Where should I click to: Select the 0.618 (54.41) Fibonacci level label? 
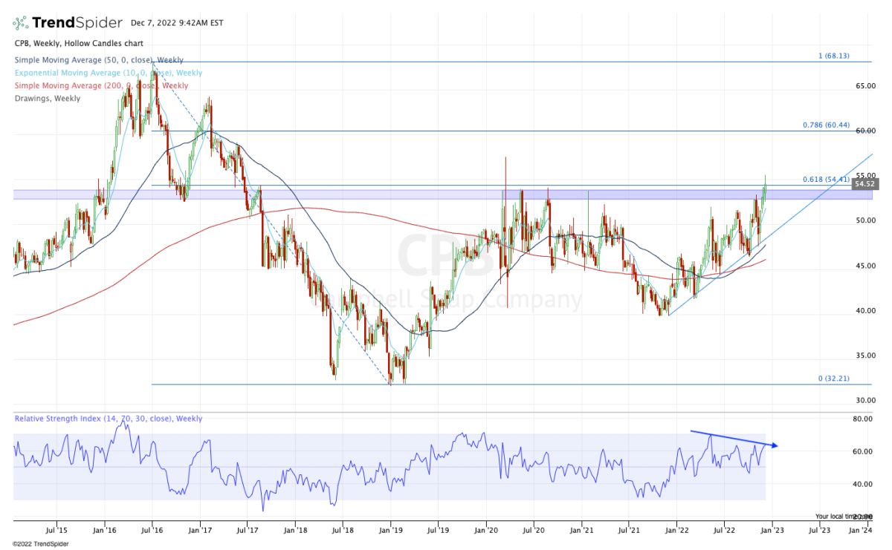coord(825,180)
